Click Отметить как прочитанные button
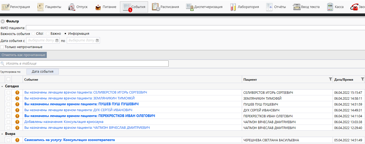The height and width of the screenshot is (144, 365). (x=24, y=55)
